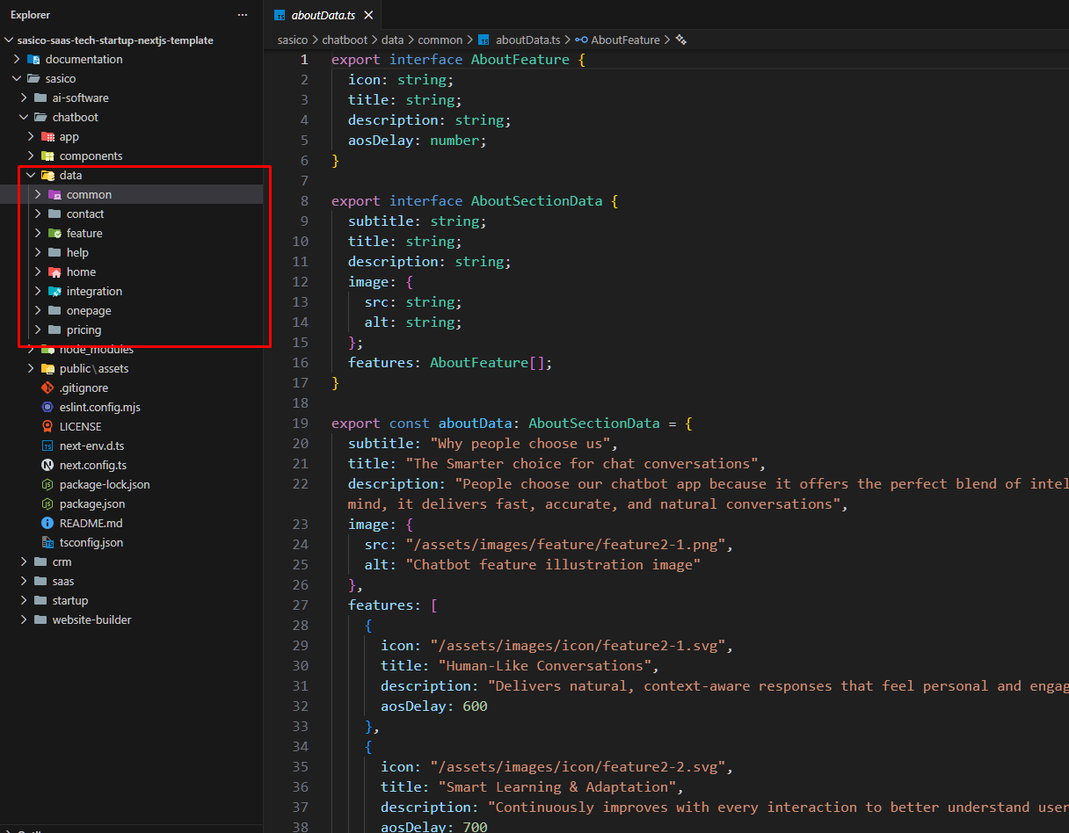Viewport: 1069px width, 833px height.
Task: Click the documentation folder icon
Action: (34, 59)
